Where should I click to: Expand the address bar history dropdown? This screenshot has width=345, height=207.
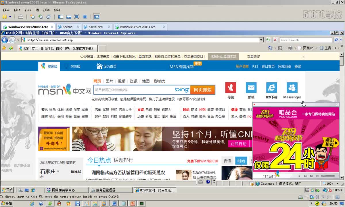pyautogui.click(x=261, y=40)
